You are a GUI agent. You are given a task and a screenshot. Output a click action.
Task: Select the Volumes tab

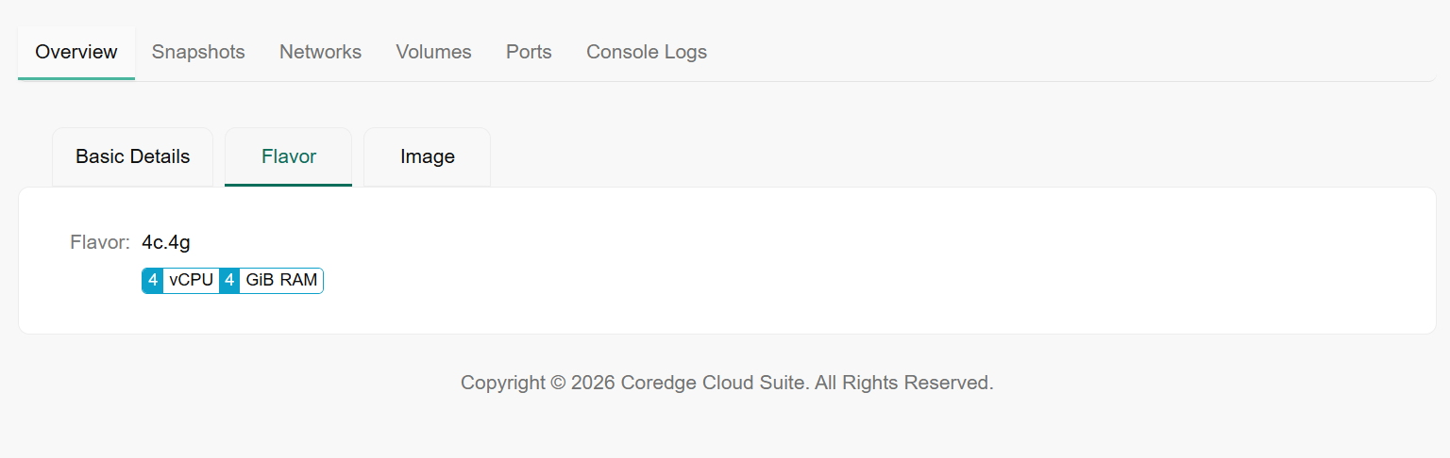coord(433,52)
